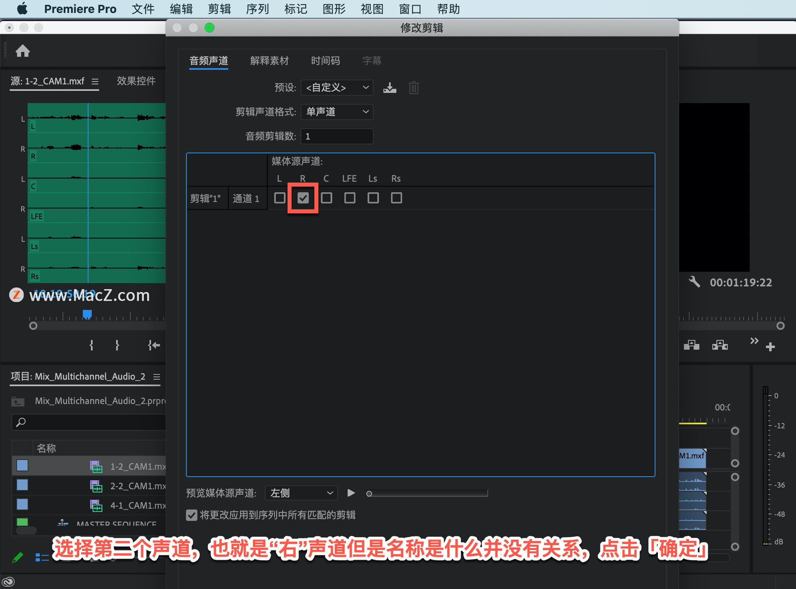Switch to 音频声道 tab
Screen dimensions: 796x589
[x=209, y=61]
